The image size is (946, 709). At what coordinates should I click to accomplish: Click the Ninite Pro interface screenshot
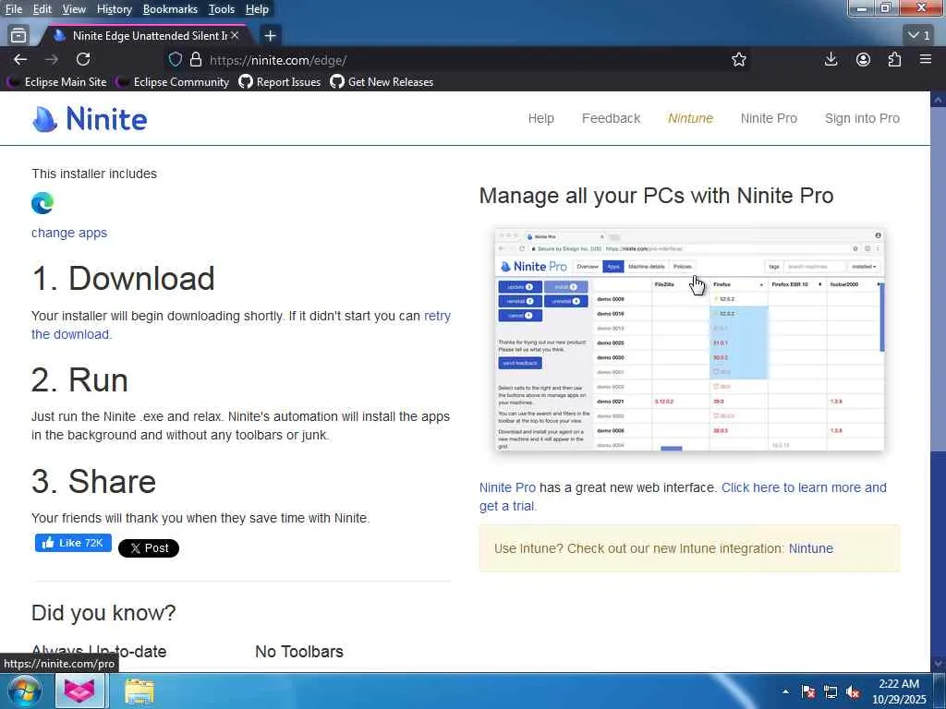tap(689, 340)
